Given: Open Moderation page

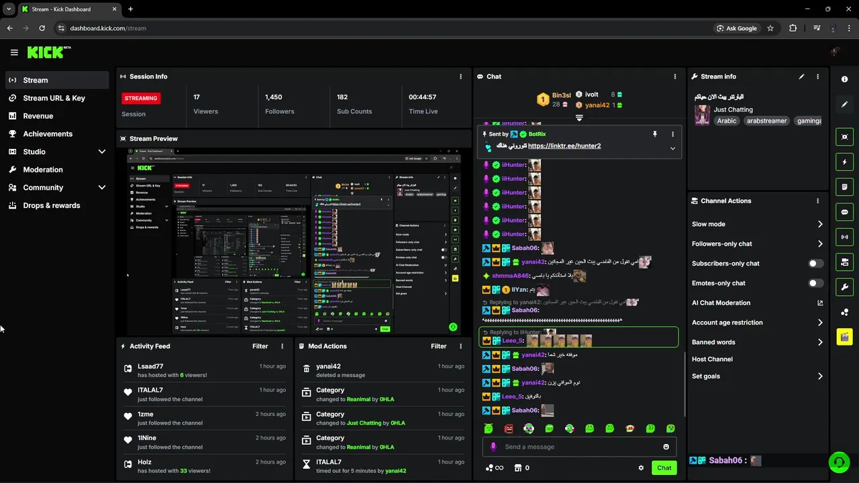Looking at the screenshot, I should tap(57, 170).
